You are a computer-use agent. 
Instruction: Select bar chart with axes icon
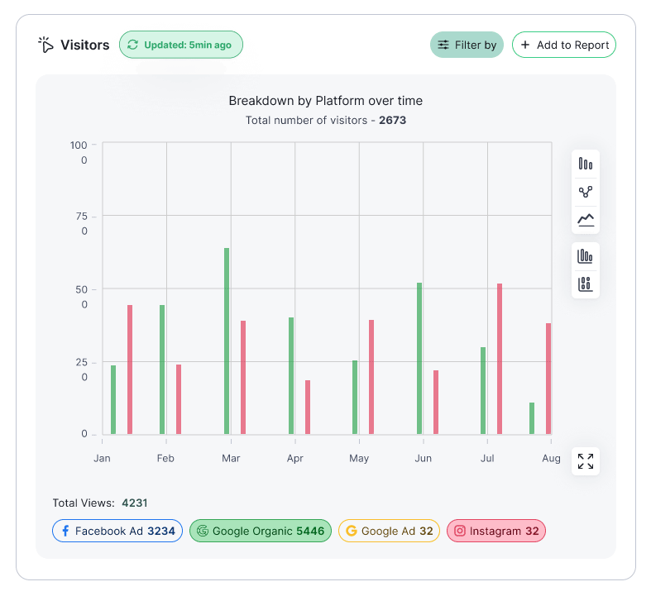[586, 256]
